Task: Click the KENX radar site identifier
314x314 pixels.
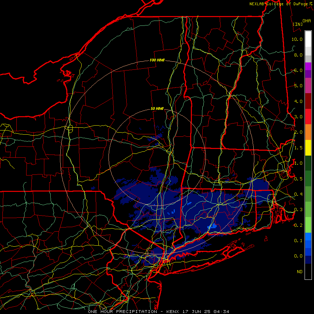Action: click(x=173, y=312)
